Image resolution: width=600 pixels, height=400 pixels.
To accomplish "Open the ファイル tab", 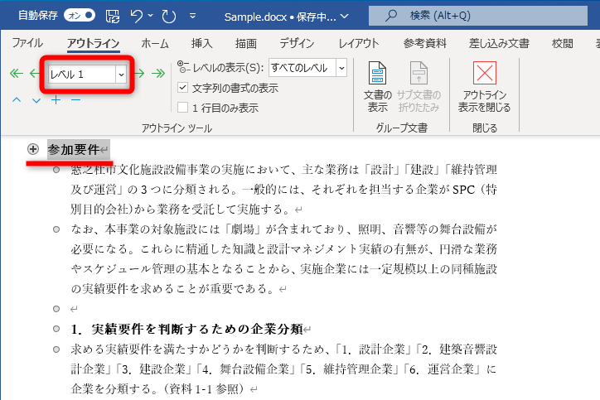I will [x=27, y=43].
